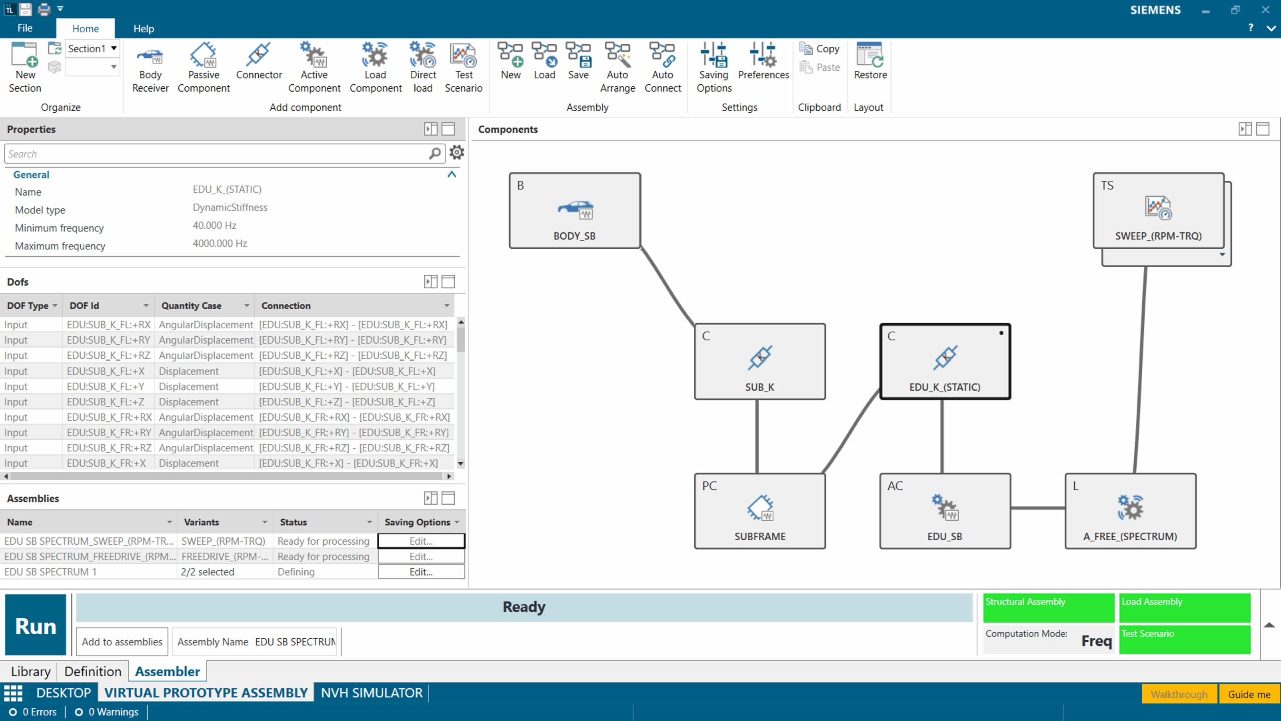The image size is (1281, 721).
Task: Toggle Test Scenario status indicator
Action: [1184, 639]
